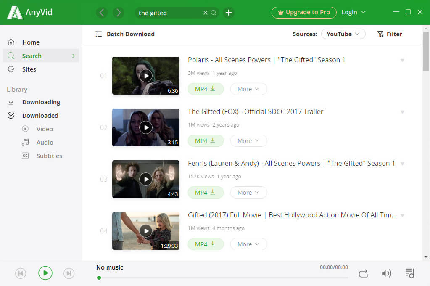This screenshot has height=286, width=430.
Task: Open the Downloading library section
Action: 41,102
